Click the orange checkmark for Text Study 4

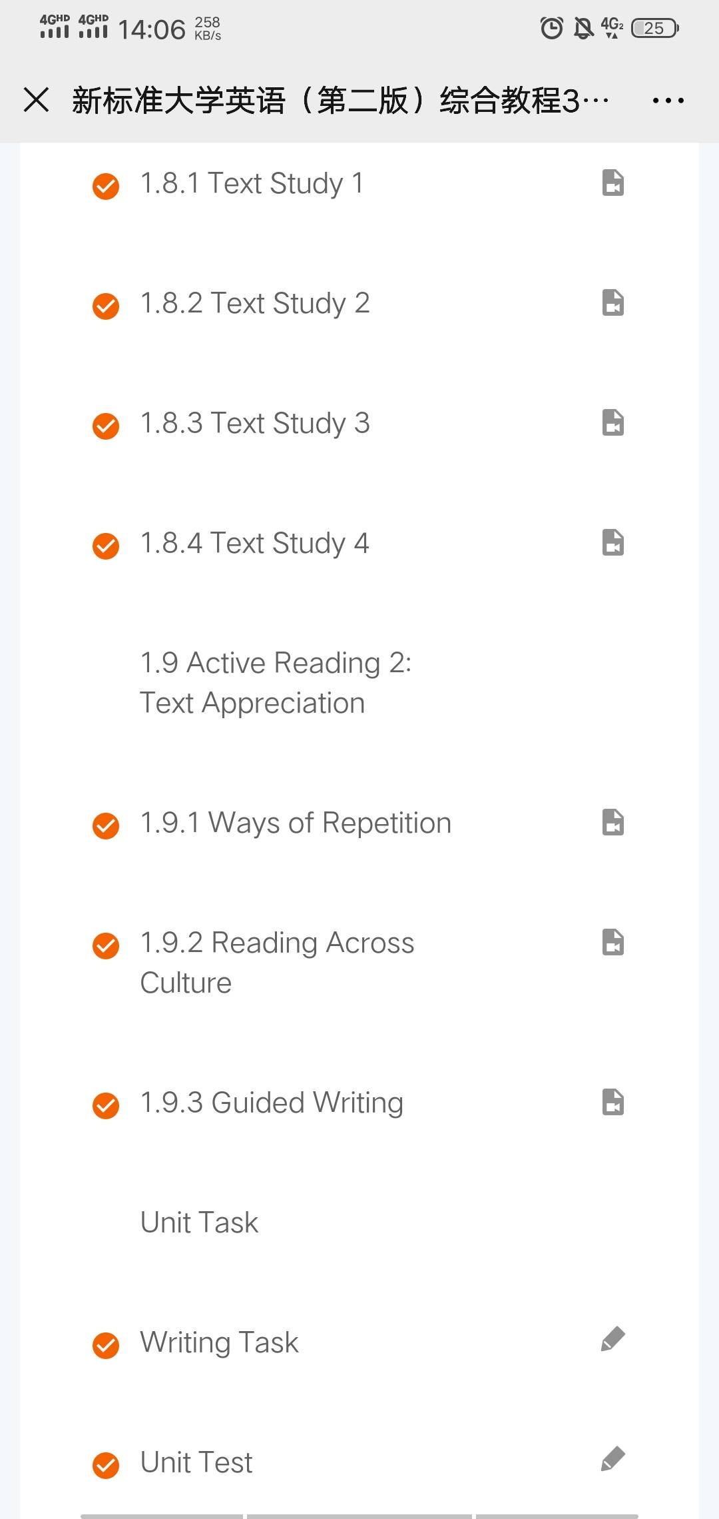106,546
